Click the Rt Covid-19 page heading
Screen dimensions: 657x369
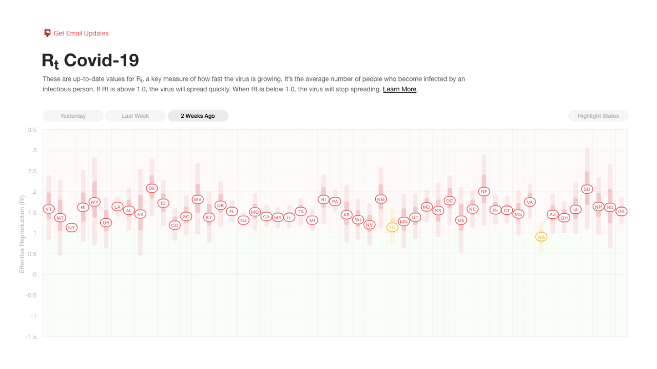(x=90, y=60)
